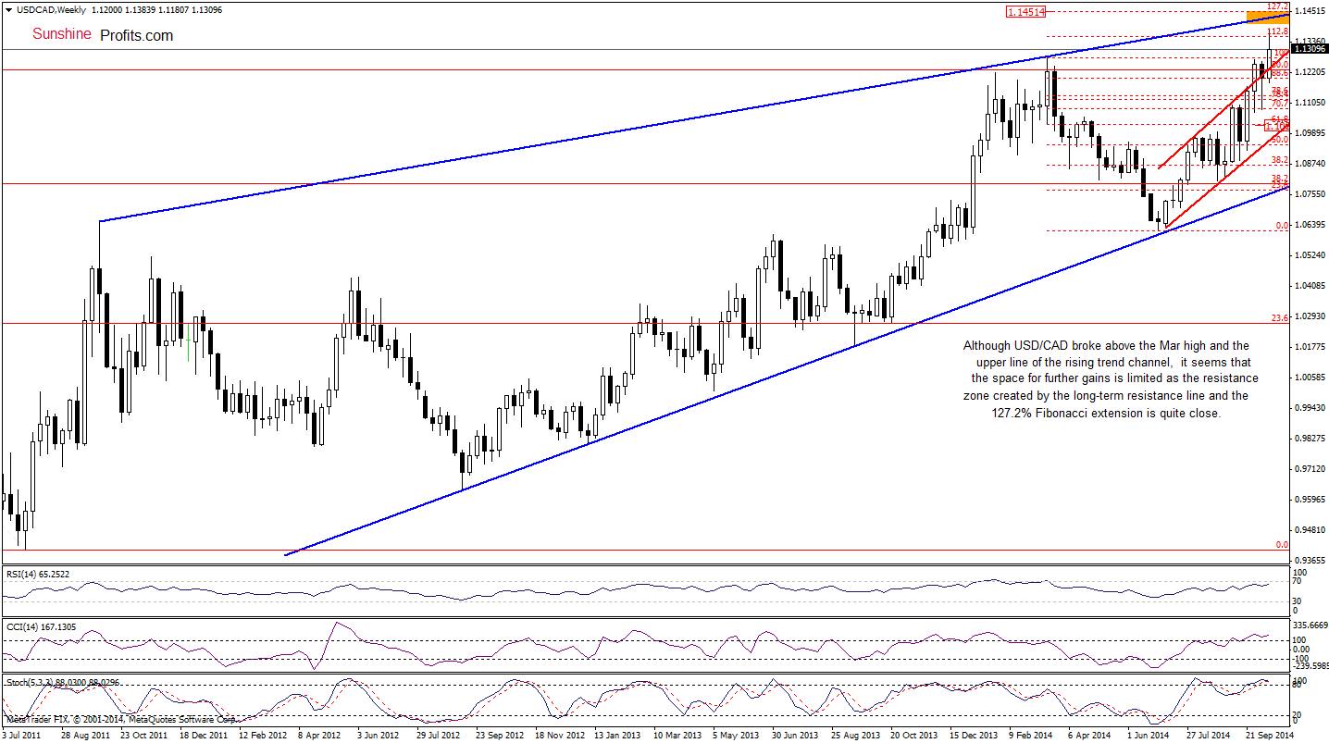Click the RSI(14) 65.2522 indicator label
The image size is (1329, 743).
pyautogui.click(x=36, y=575)
